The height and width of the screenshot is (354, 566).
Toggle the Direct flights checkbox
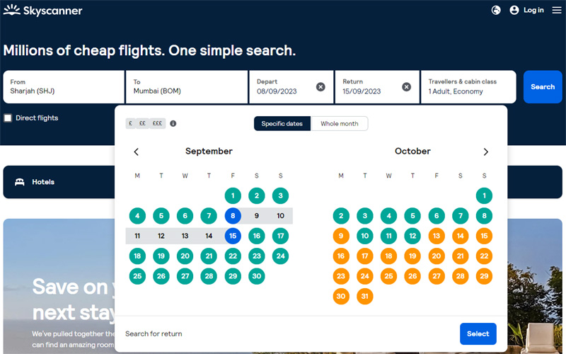(x=8, y=118)
